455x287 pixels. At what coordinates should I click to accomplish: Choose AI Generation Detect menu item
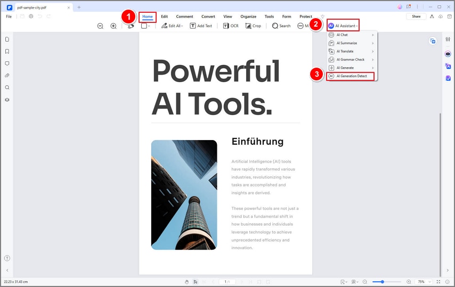(x=351, y=76)
